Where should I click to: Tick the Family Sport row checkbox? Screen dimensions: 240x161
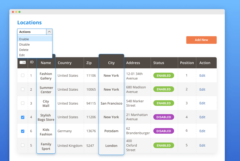23,145
